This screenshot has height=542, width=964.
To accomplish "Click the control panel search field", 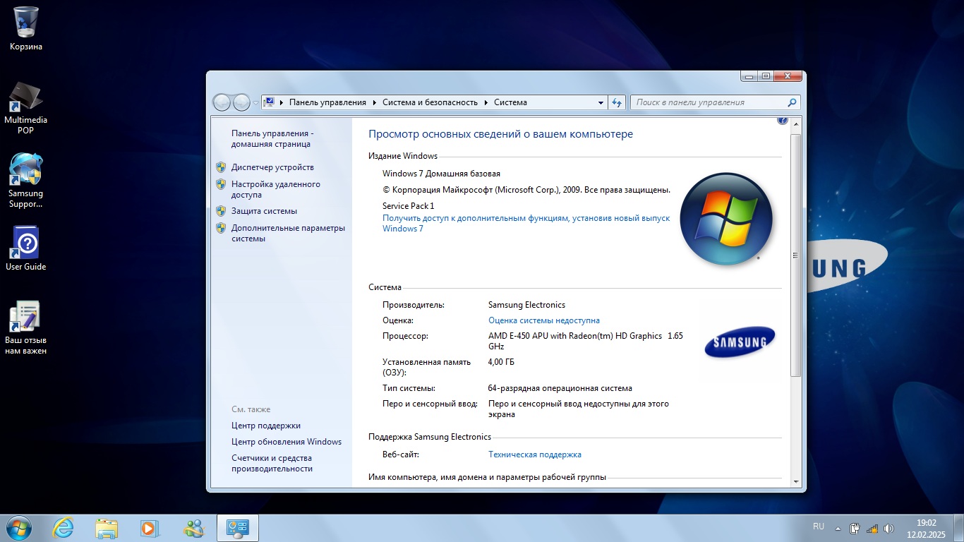I will pyautogui.click(x=716, y=102).
